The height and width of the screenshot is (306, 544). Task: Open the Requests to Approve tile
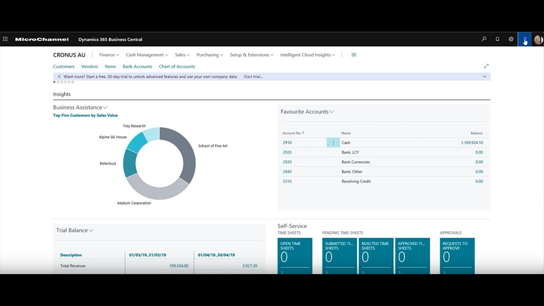tap(457, 256)
